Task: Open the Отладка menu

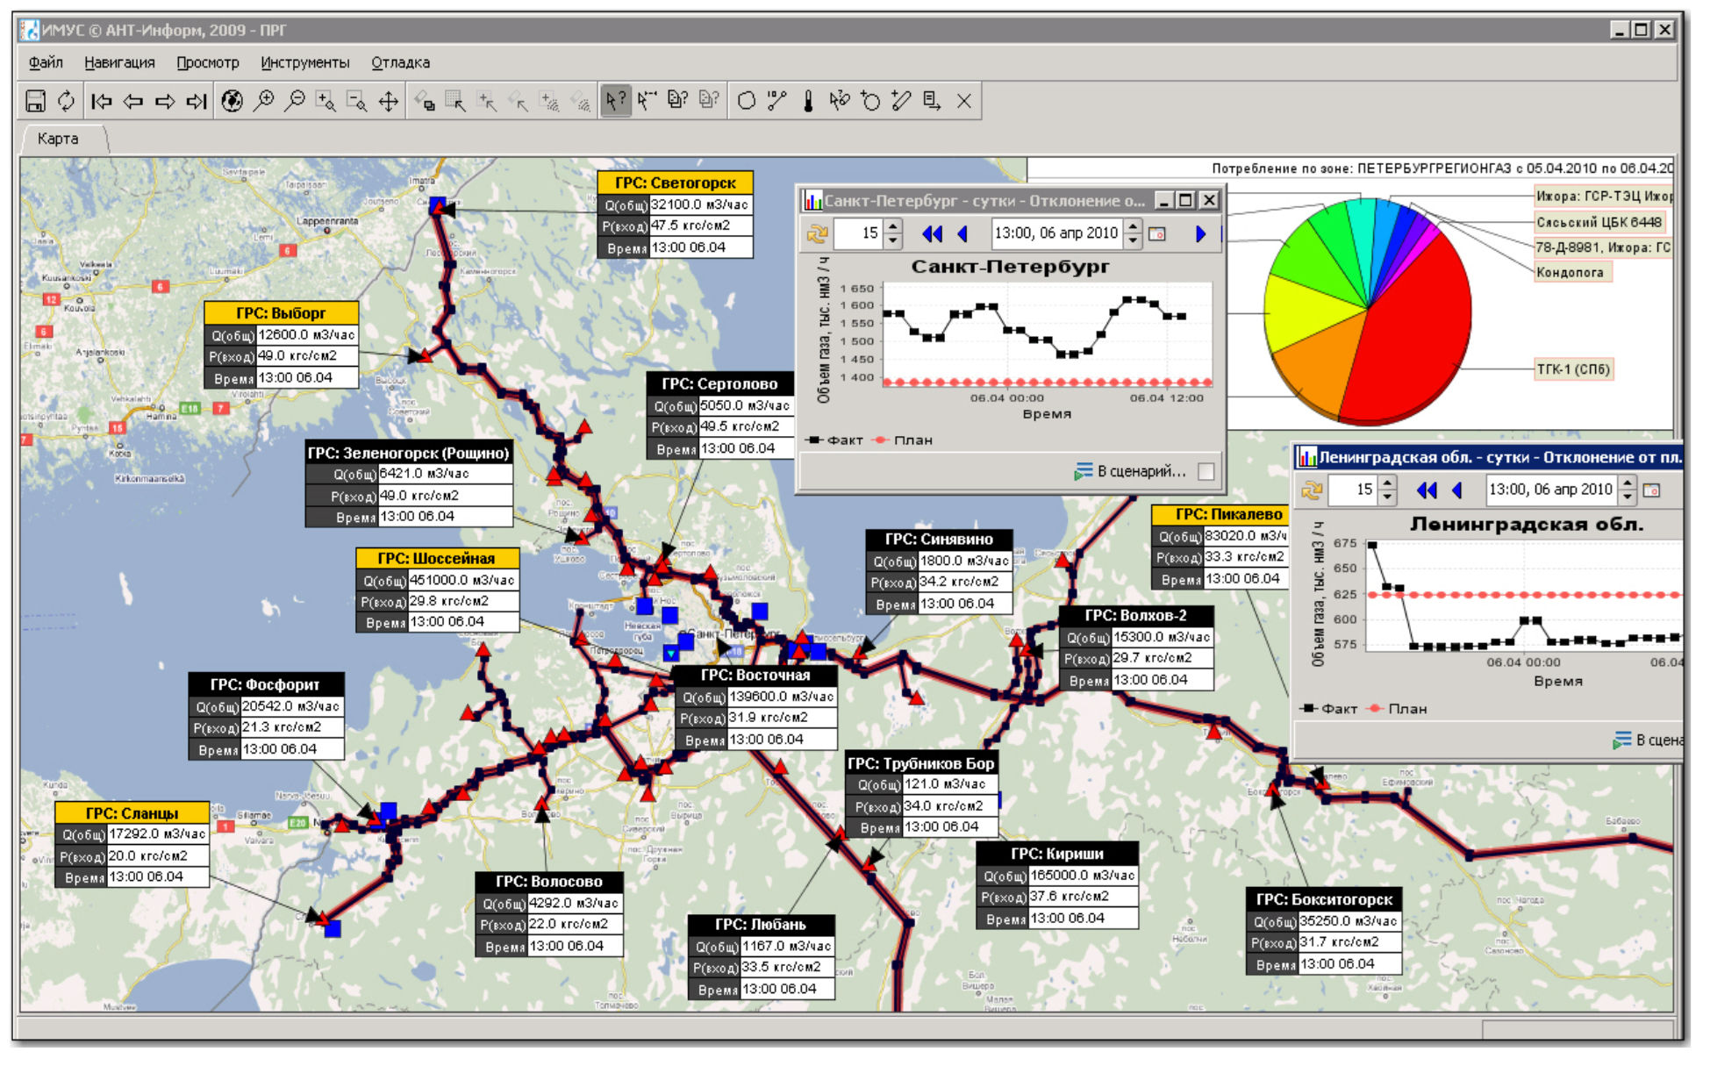Action: coord(400,62)
